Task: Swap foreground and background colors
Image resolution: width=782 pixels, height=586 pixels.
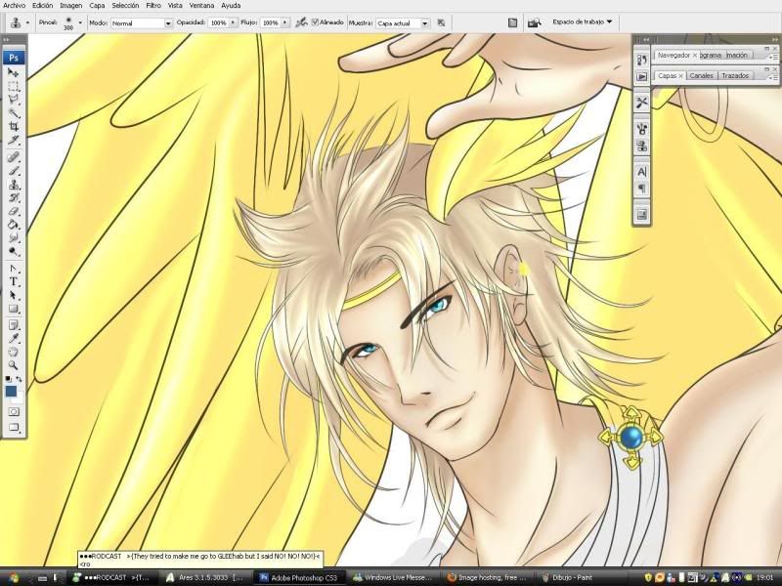Action: coord(19,379)
